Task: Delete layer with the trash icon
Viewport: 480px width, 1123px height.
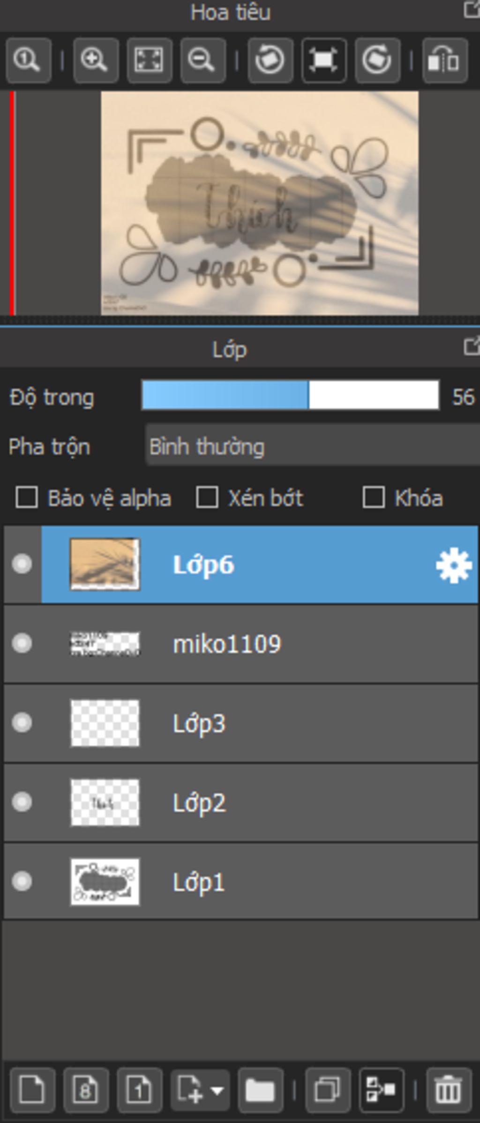Action: click(449, 1090)
